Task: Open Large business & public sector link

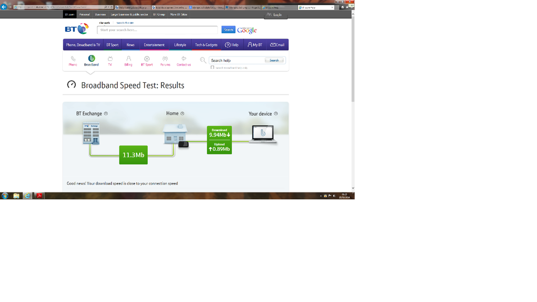Action: [130, 15]
